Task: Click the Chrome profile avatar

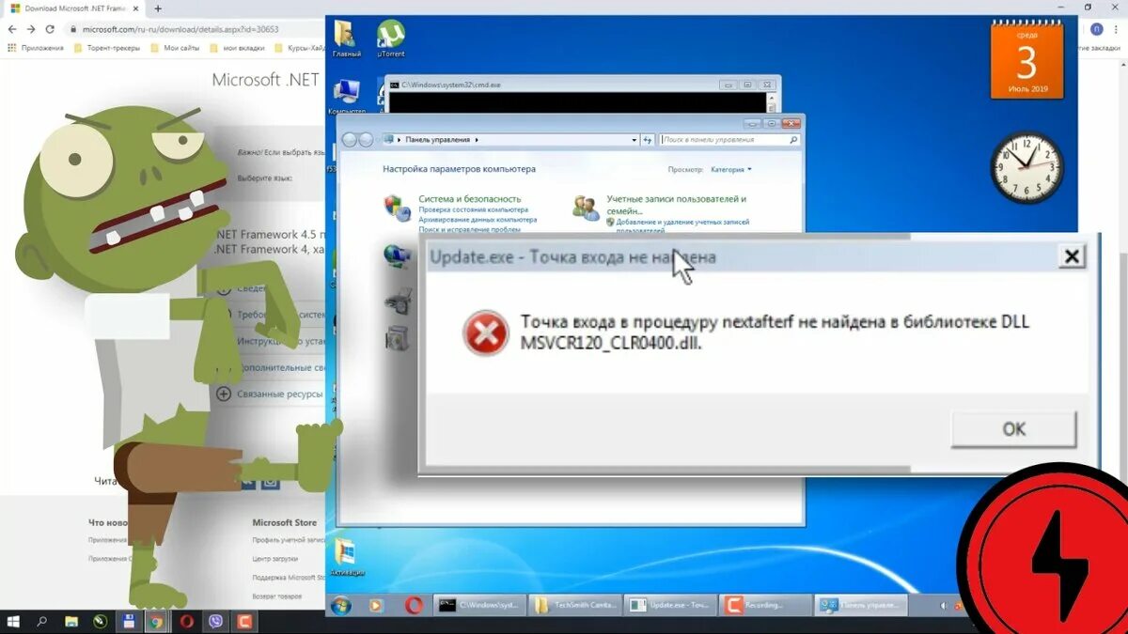Action: (1098, 29)
